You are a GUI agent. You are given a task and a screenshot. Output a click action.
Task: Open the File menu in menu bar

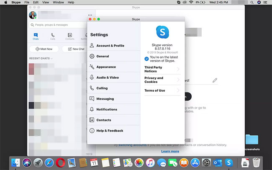pyautogui.click(x=27, y=3)
